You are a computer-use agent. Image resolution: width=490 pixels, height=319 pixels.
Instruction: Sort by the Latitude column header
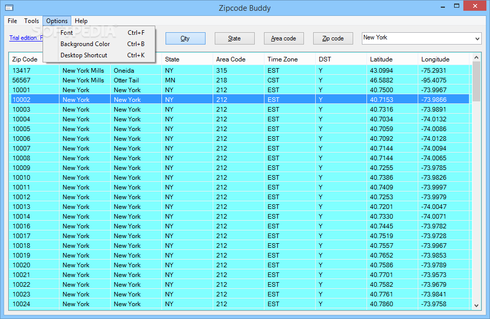pyautogui.click(x=392, y=59)
